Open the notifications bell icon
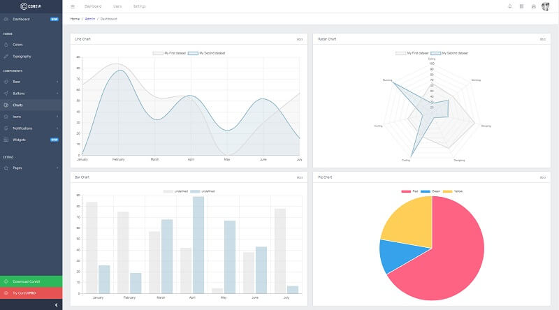The image size is (559, 310). pos(509,6)
